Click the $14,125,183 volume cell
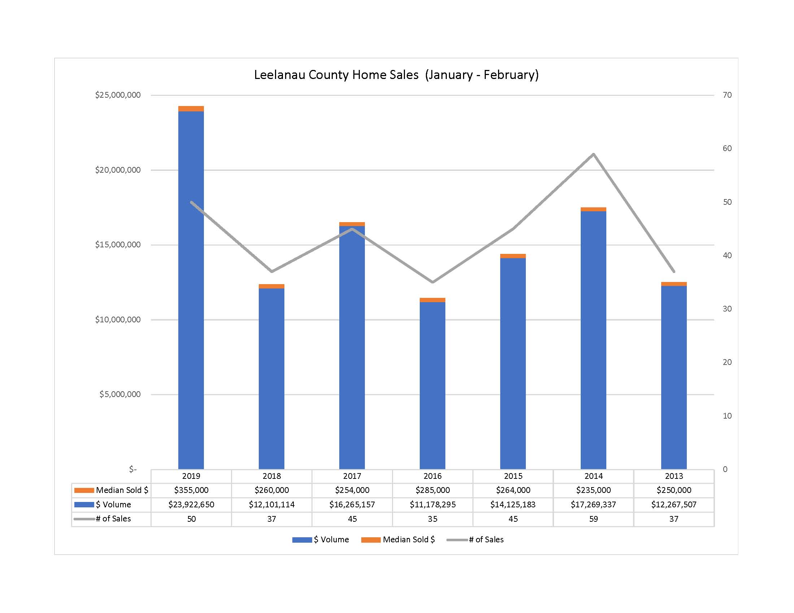Screen dimensions: 794x613 tap(513, 504)
